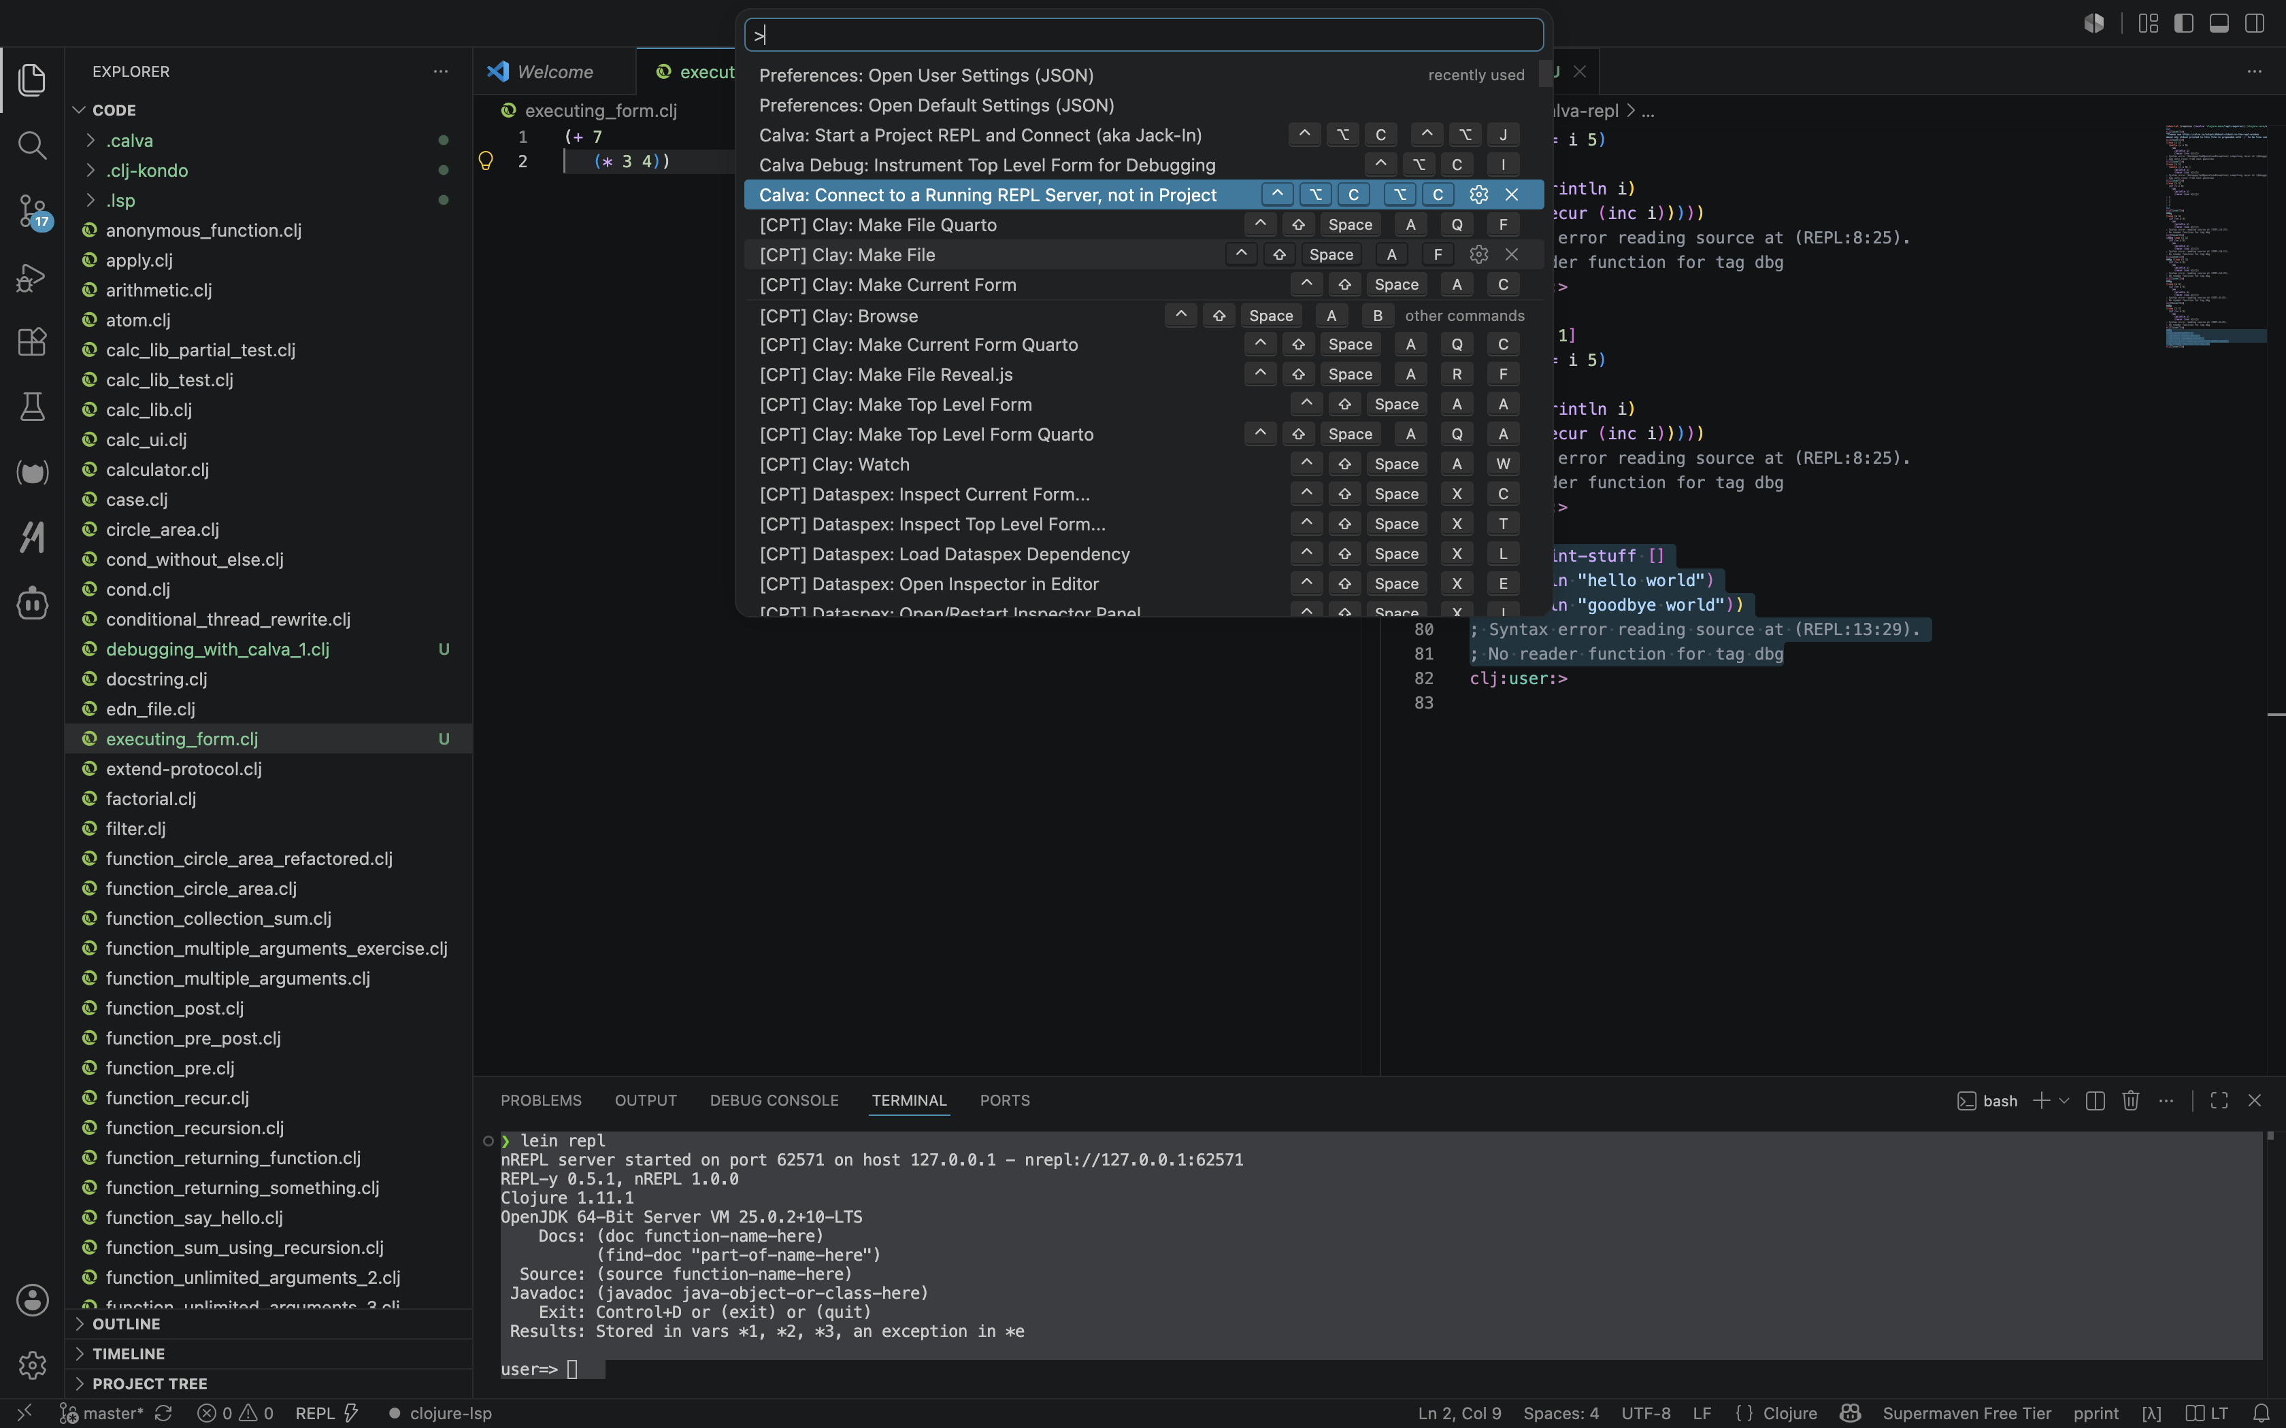Click the remote window icon in status bar
This screenshot has height=1428, width=2286.
point(24,1413)
